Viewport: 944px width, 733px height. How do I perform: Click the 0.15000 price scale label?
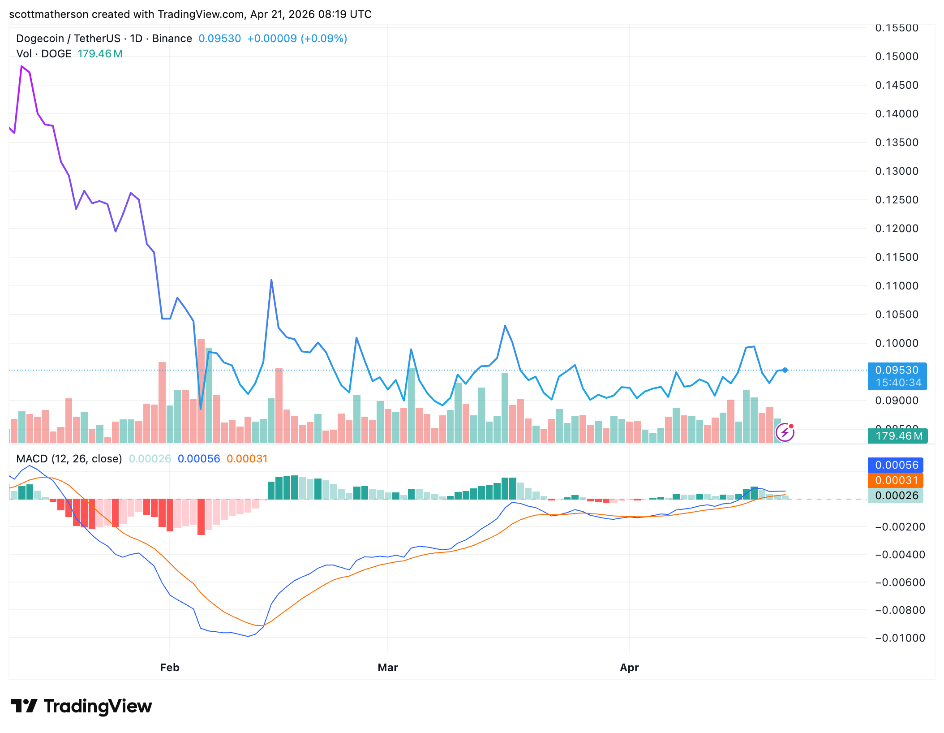click(x=897, y=56)
